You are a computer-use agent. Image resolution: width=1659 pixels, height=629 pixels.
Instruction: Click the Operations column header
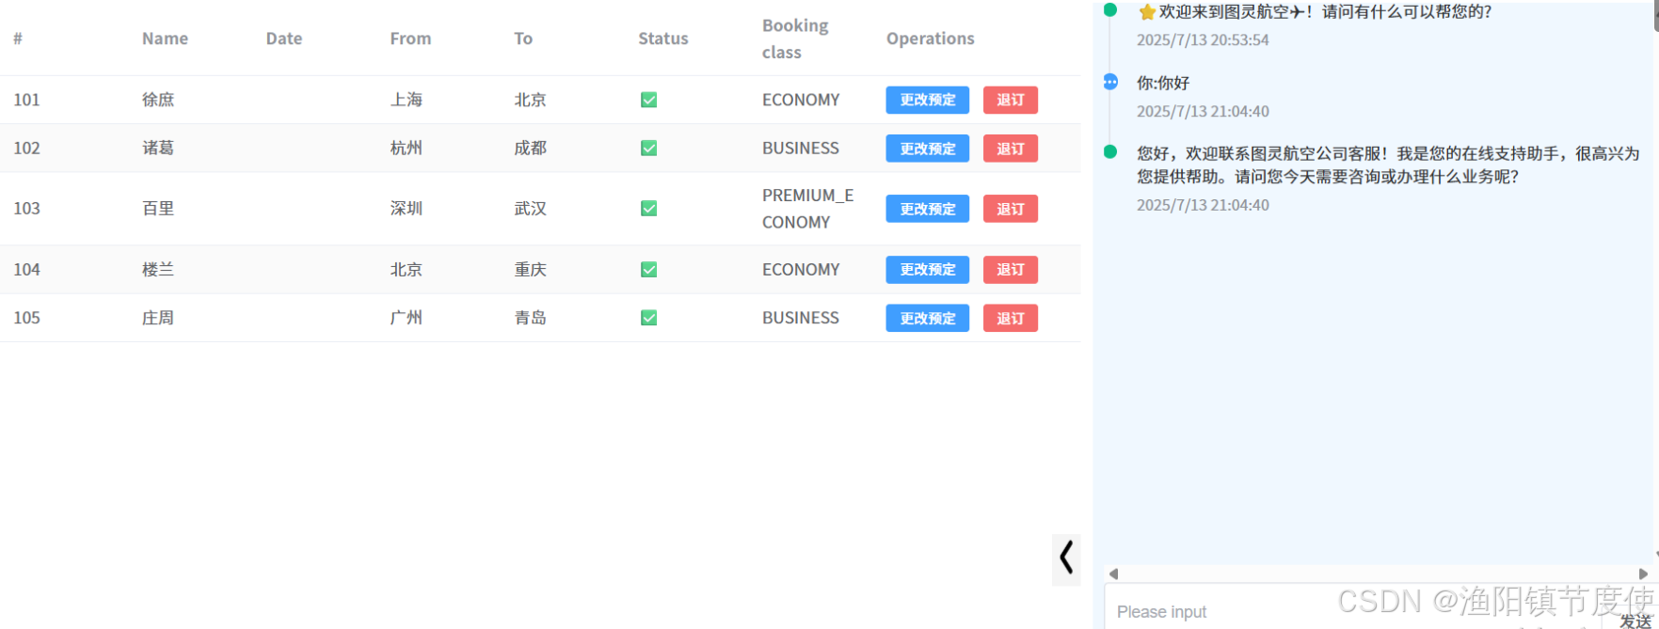pyautogui.click(x=930, y=39)
